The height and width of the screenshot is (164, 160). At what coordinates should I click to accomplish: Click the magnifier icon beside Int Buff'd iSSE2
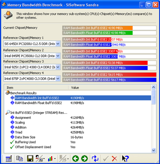coord(8,113)
